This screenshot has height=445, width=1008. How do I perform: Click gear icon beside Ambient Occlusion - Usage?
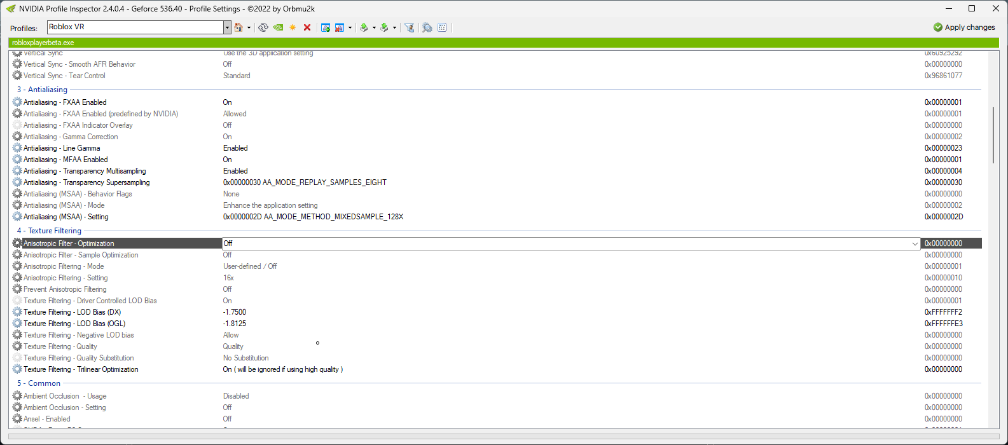pyautogui.click(x=17, y=396)
